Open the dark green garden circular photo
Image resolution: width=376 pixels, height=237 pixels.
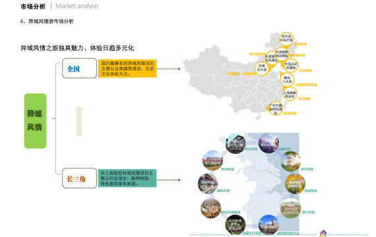(235, 224)
